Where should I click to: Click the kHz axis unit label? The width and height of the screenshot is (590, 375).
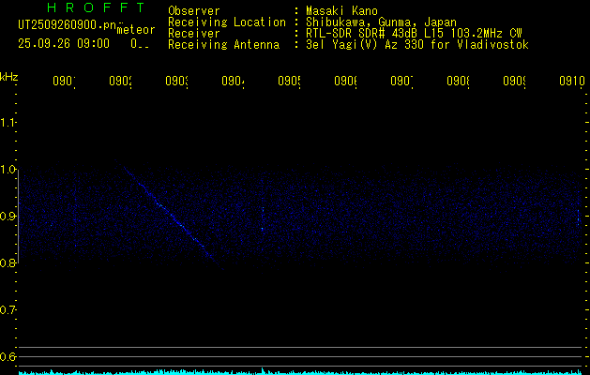tap(9, 77)
